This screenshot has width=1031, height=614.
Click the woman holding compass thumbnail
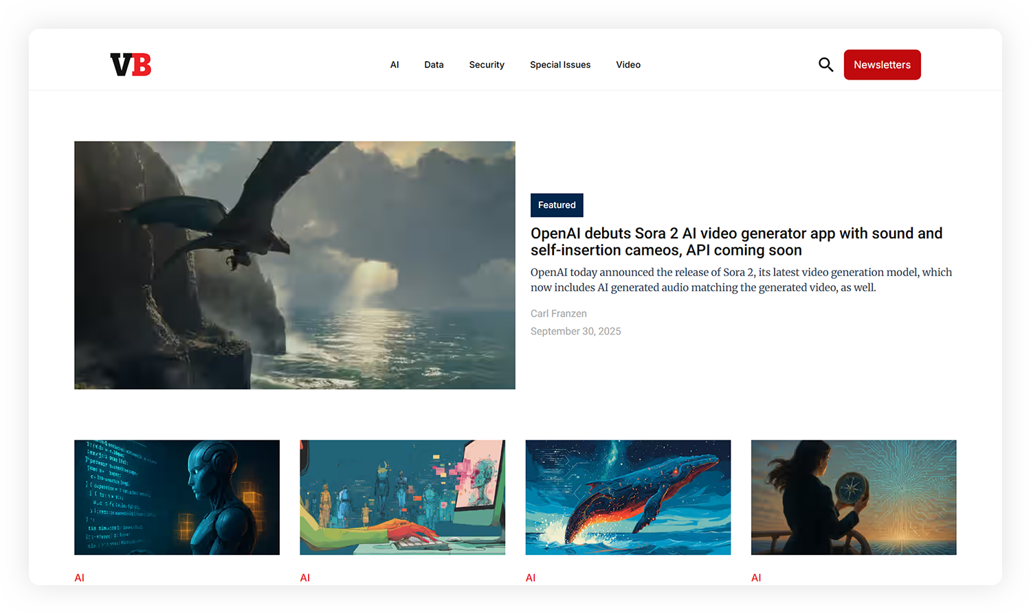click(854, 497)
